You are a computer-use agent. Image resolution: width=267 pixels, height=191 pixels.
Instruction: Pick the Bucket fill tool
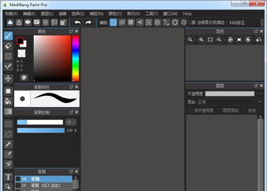[8, 101]
